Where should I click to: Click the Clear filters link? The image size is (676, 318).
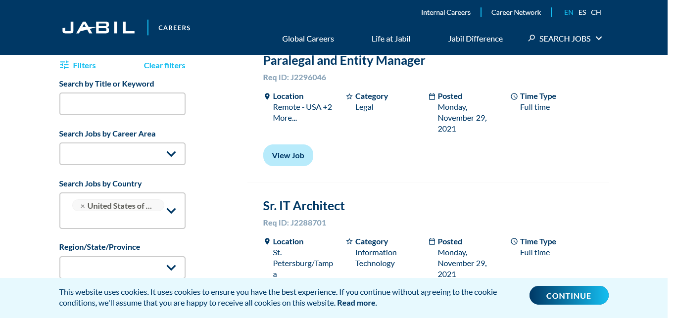164,65
